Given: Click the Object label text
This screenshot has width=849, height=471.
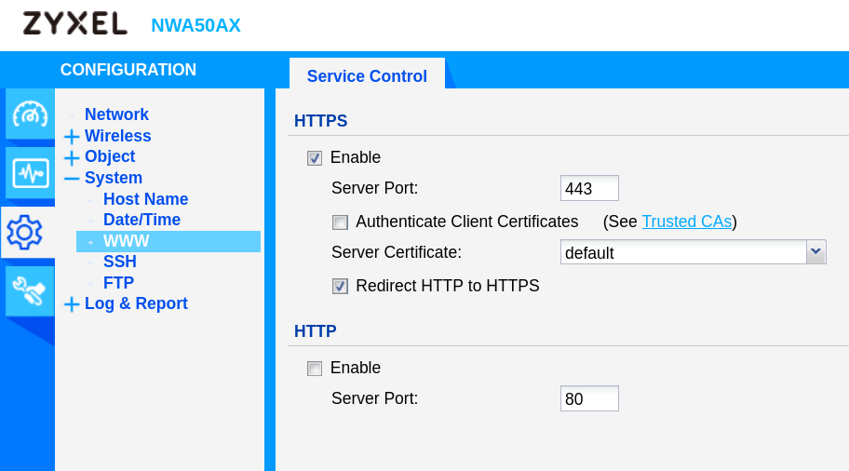Looking at the screenshot, I should point(110,156).
